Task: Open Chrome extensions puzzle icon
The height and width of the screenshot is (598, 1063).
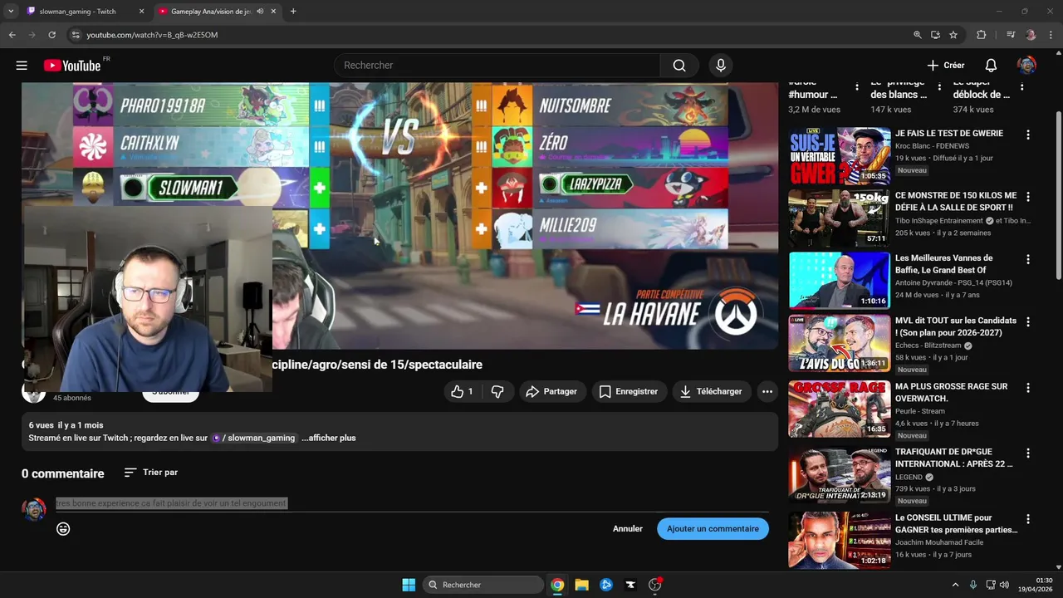Action: click(981, 35)
